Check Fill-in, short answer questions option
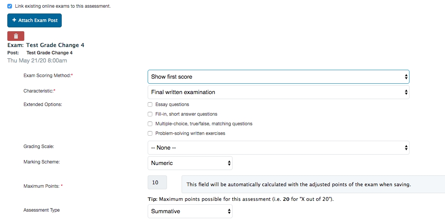The width and height of the screenshot is (445, 224). click(x=150, y=114)
